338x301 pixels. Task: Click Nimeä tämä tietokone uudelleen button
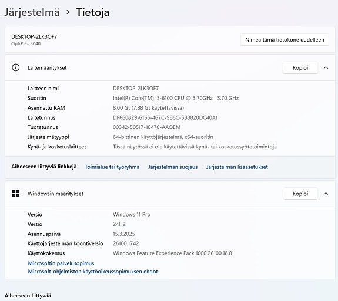(285, 39)
